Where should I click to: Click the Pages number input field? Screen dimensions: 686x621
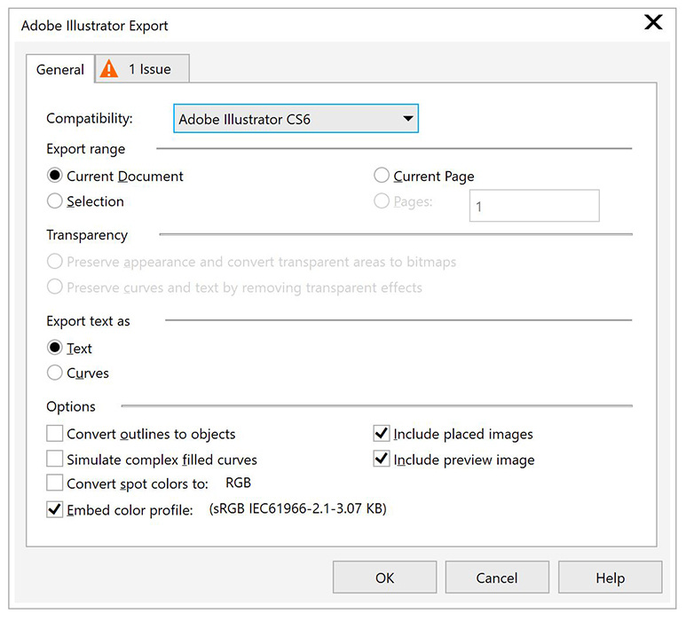[x=533, y=206]
